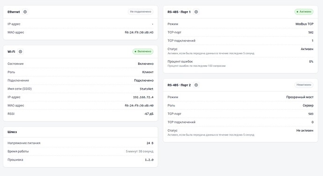Select the TCP port value 503
Viewport: 323px width, 176px height.
click(311, 114)
